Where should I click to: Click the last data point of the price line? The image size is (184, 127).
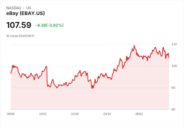point(169,58)
